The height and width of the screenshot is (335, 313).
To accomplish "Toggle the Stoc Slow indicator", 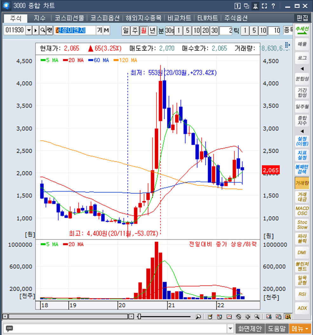I will pyautogui.click(x=302, y=225).
